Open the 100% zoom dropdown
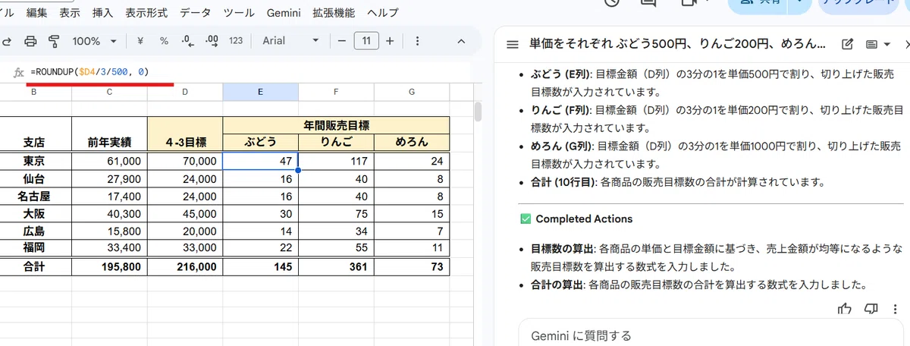The width and height of the screenshot is (910, 346). (94, 41)
